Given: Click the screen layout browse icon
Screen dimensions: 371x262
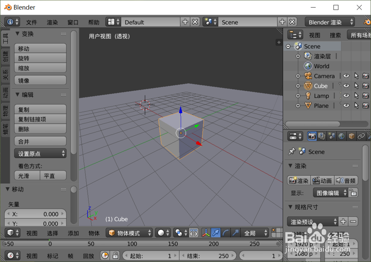Looking at the screenshot, I should click(x=114, y=22).
